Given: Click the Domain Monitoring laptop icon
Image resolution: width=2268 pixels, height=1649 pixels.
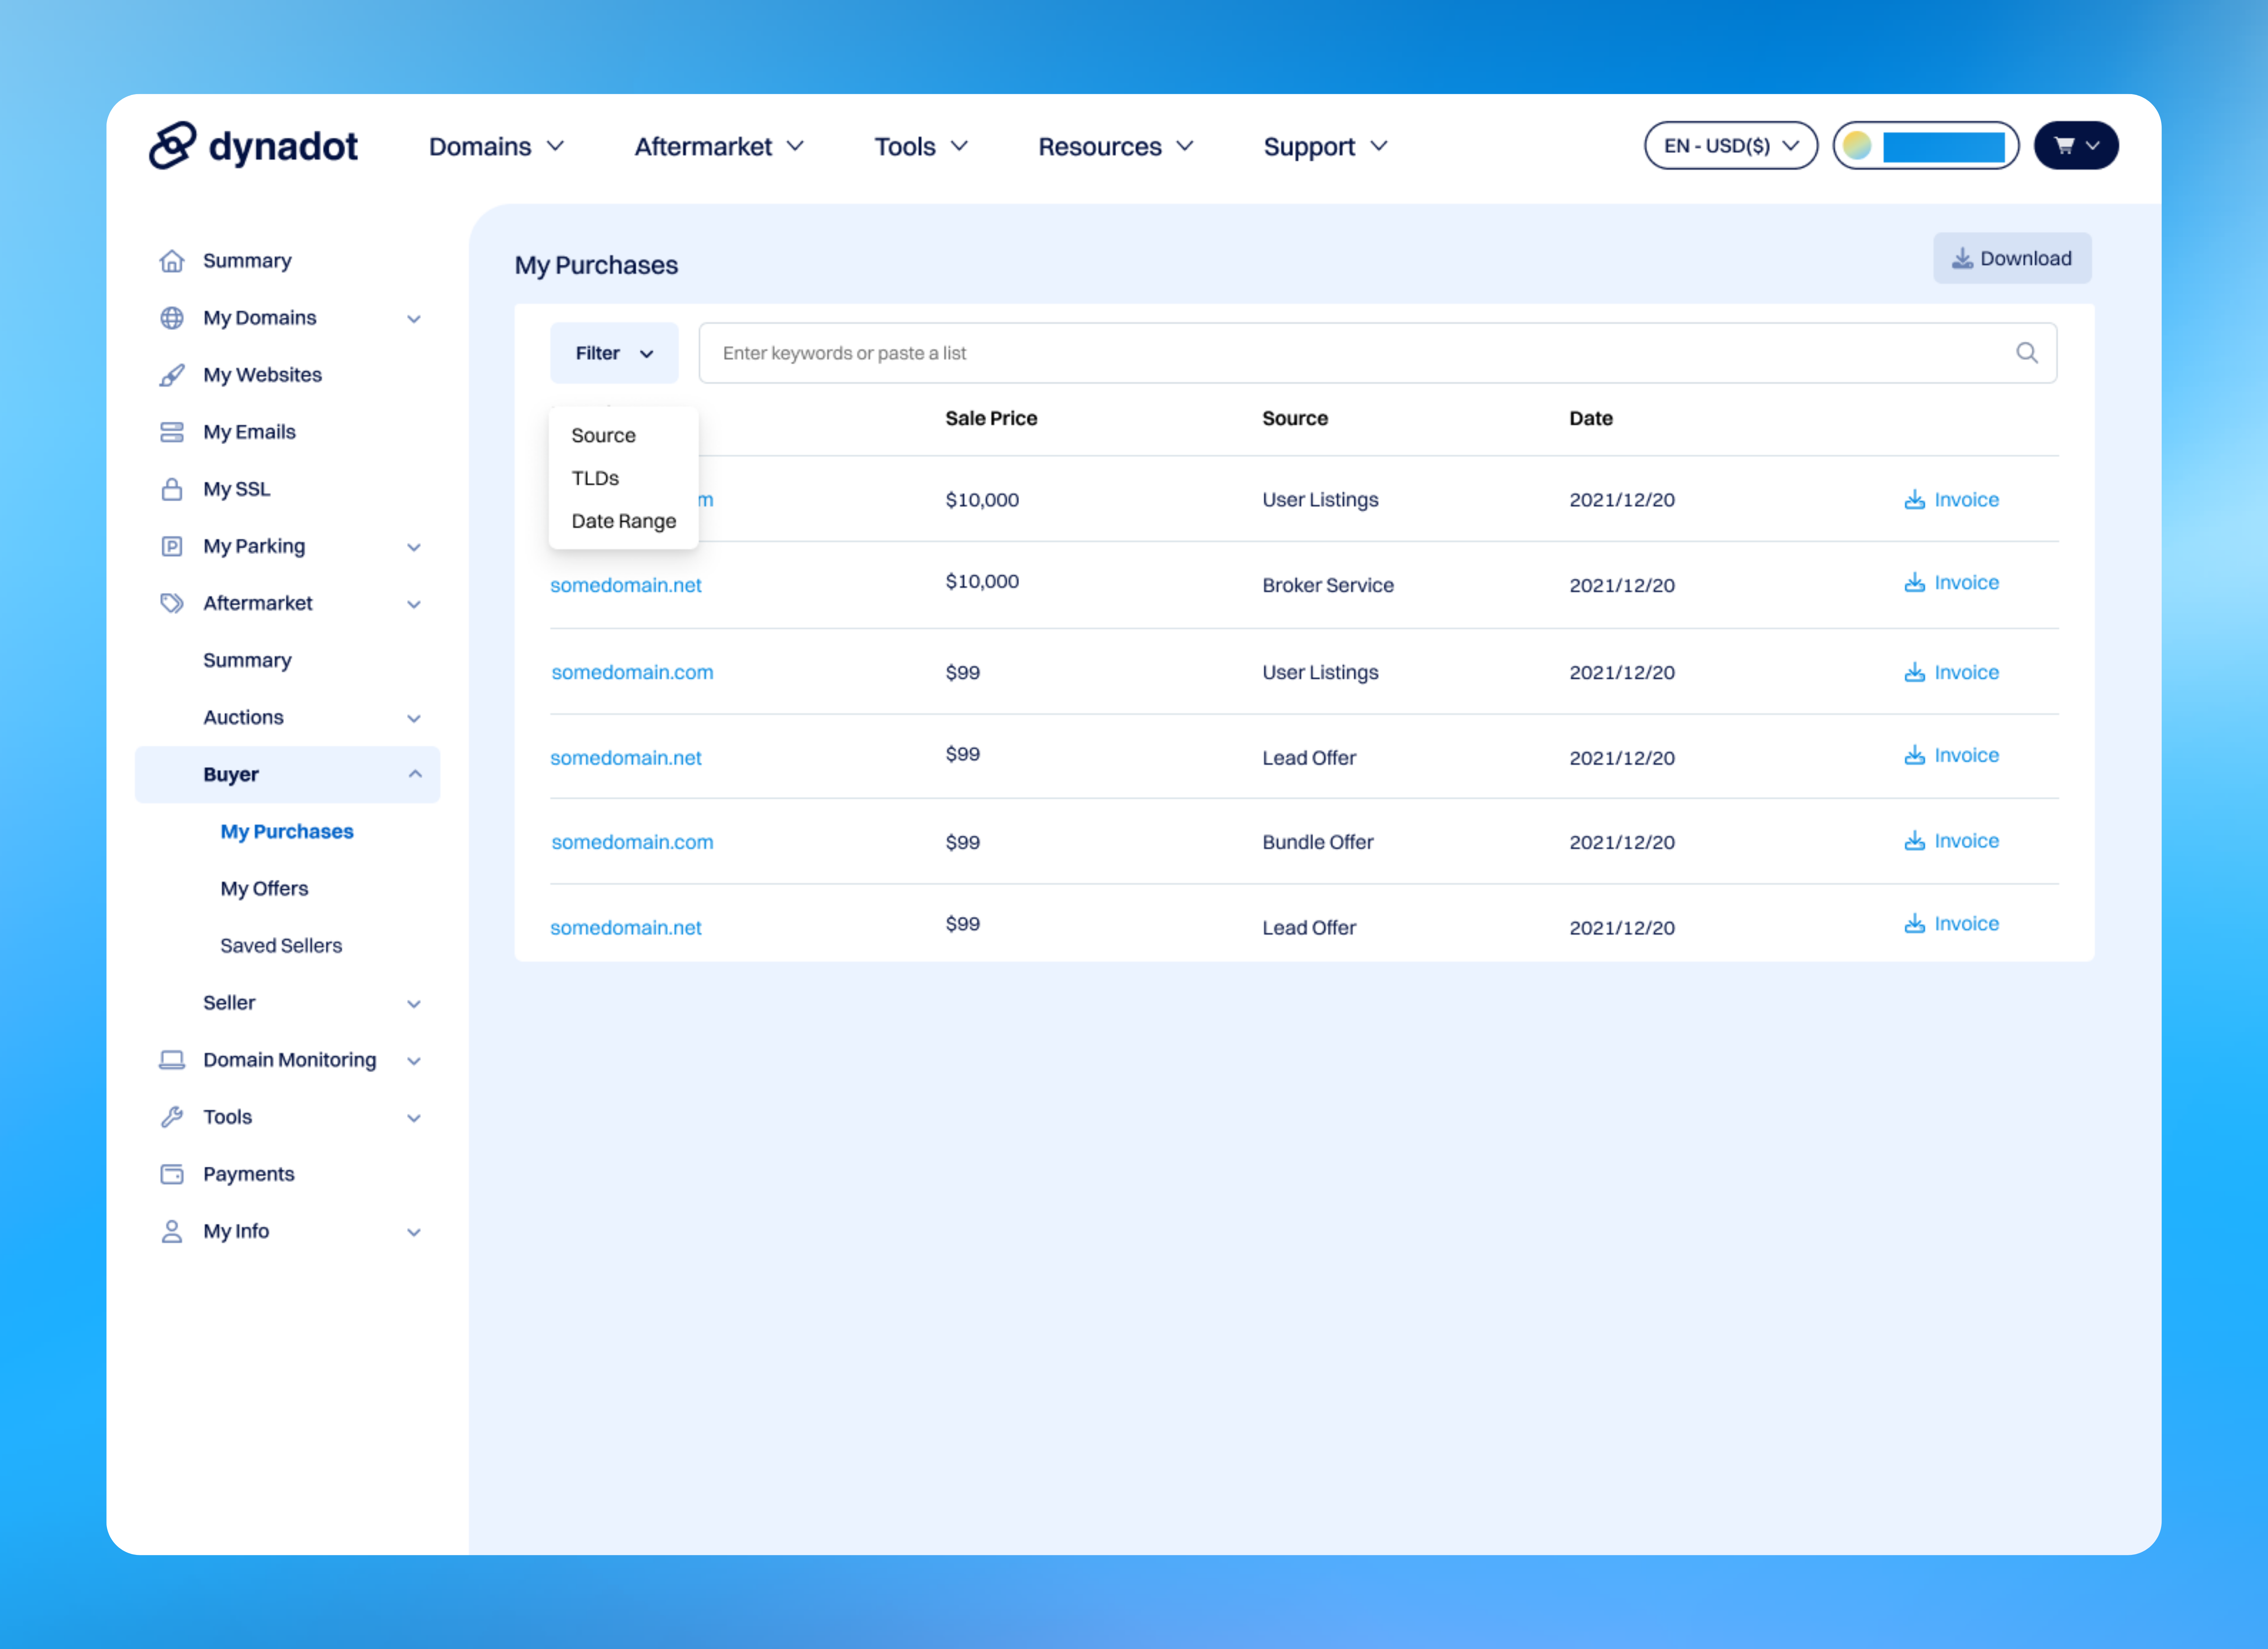Looking at the screenshot, I should [172, 1060].
